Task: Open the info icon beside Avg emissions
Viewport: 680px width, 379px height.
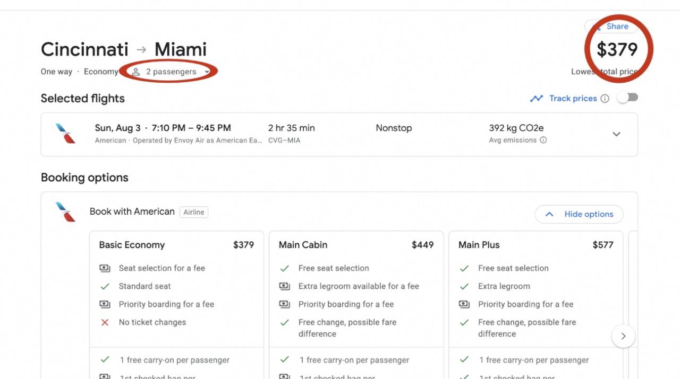Action: click(x=543, y=140)
